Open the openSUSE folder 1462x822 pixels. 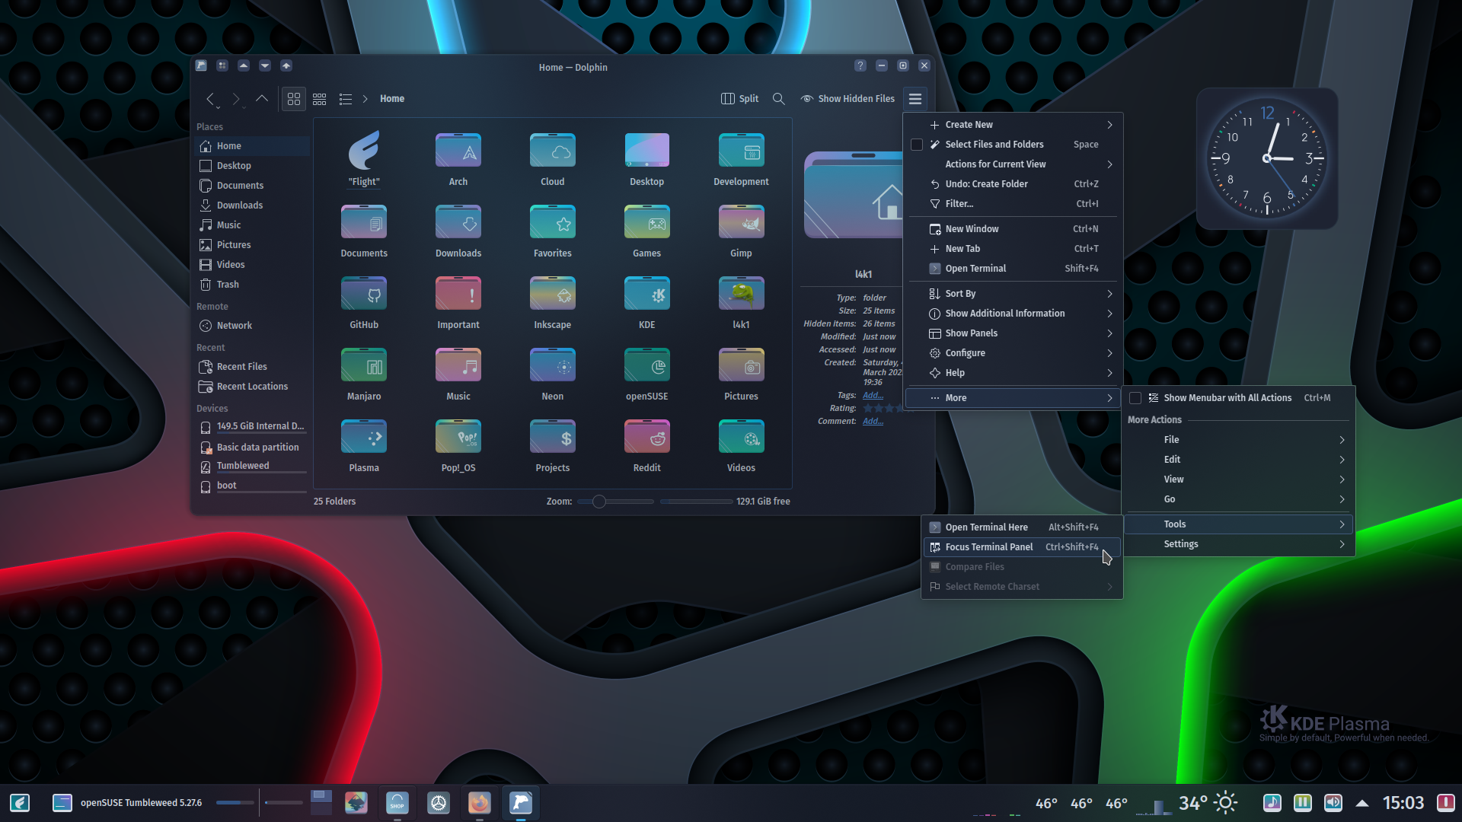pyautogui.click(x=647, y=374)
